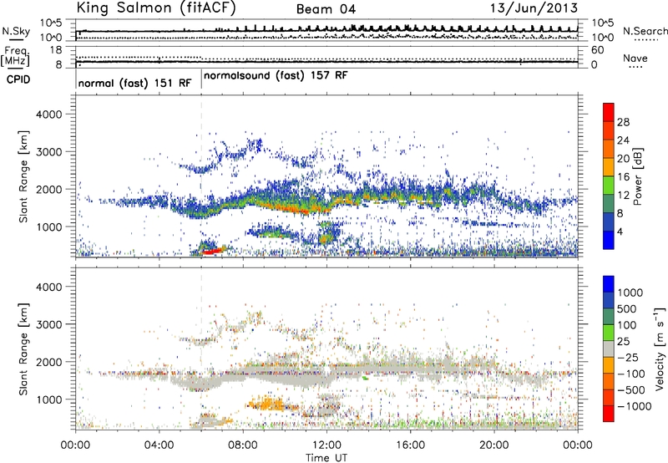Click the '60' Nave axis tick label
The width and height of the screenshot is (668, 463).
pyautogui.click(x=598, y=50)
